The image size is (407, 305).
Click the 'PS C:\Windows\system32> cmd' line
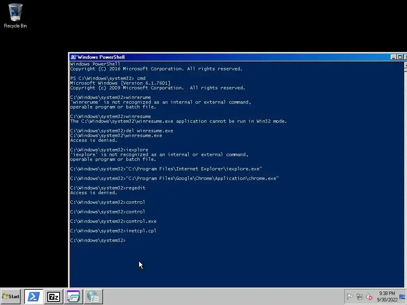[108, 78]
